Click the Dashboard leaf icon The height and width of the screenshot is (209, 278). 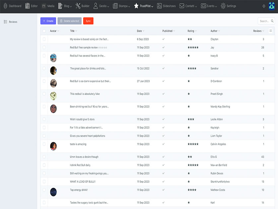click(x=6, y=6)
